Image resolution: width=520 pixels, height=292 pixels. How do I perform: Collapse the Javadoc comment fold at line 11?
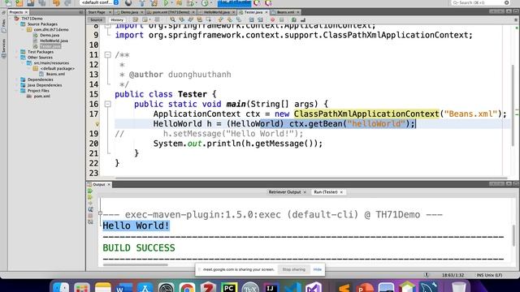click(x=107, y=54)
